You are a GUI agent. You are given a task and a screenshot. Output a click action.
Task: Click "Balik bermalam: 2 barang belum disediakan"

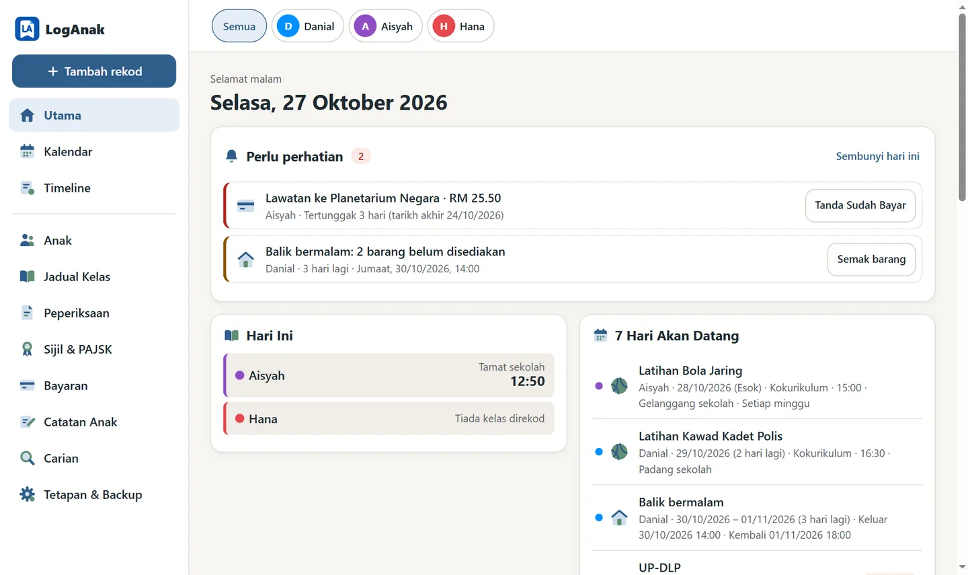tap(385, 252)
